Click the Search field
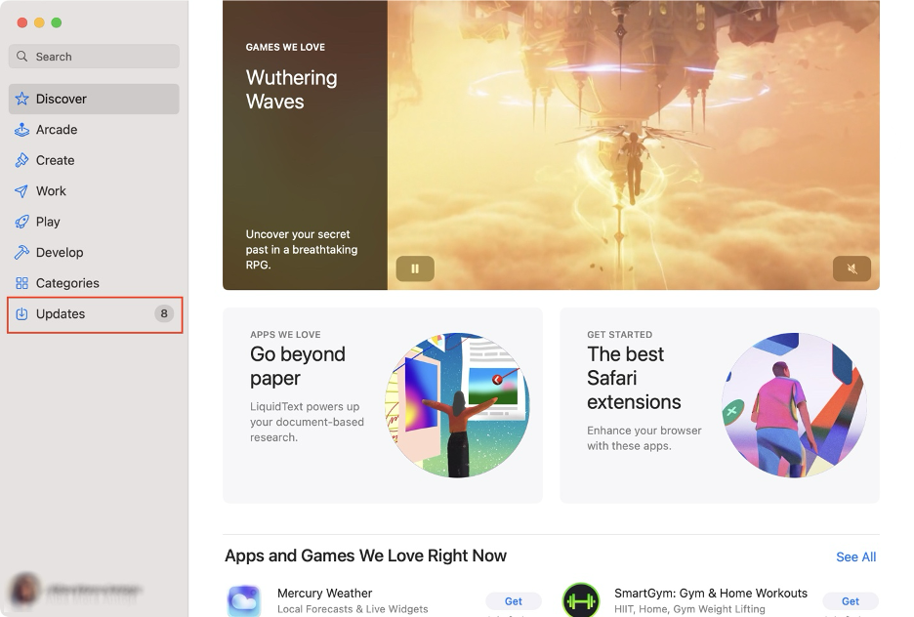The width and height of the screenshot is (914, 617). coord(93,57)
